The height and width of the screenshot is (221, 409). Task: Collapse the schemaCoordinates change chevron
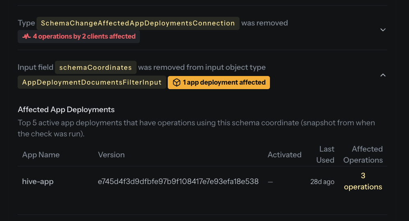click(x=383, y=75)
